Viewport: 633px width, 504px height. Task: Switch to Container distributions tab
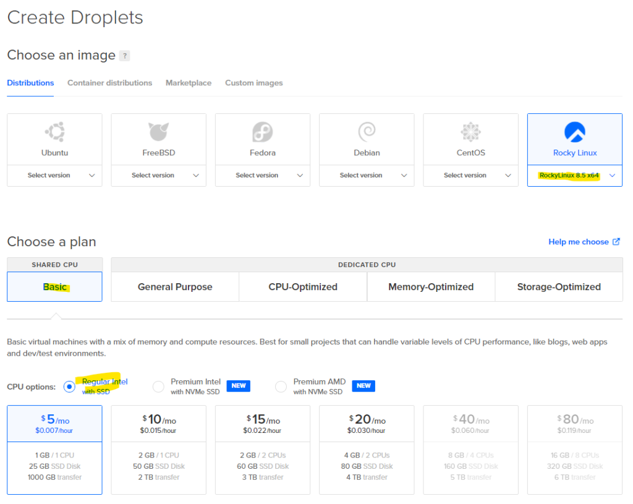tap(109, 83)
